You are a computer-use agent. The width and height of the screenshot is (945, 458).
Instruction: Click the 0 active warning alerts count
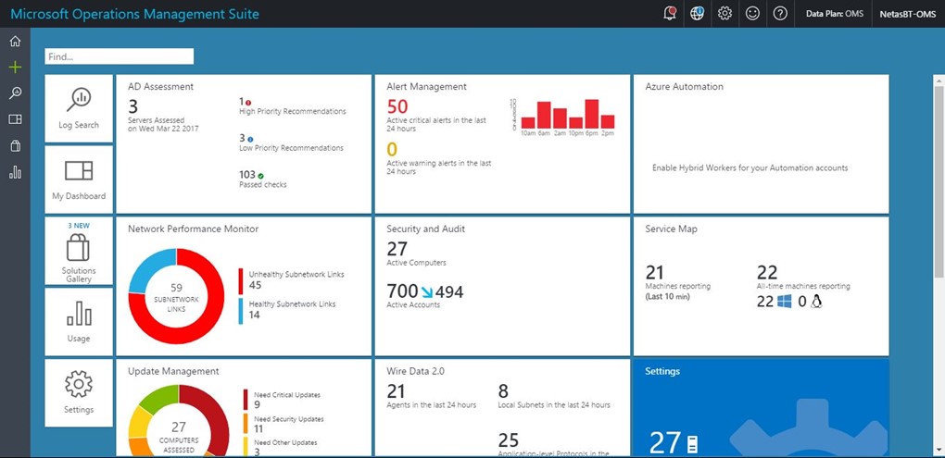pos(392,149)
